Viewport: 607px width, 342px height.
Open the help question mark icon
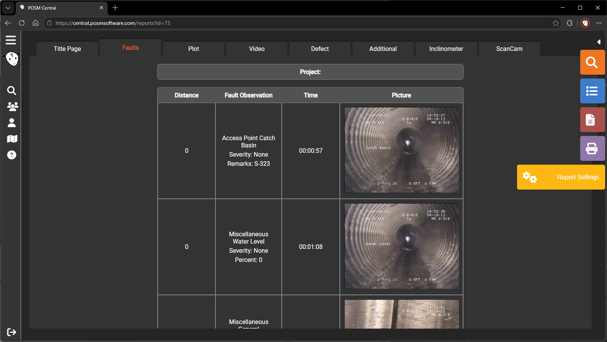[x=12, y=155]
